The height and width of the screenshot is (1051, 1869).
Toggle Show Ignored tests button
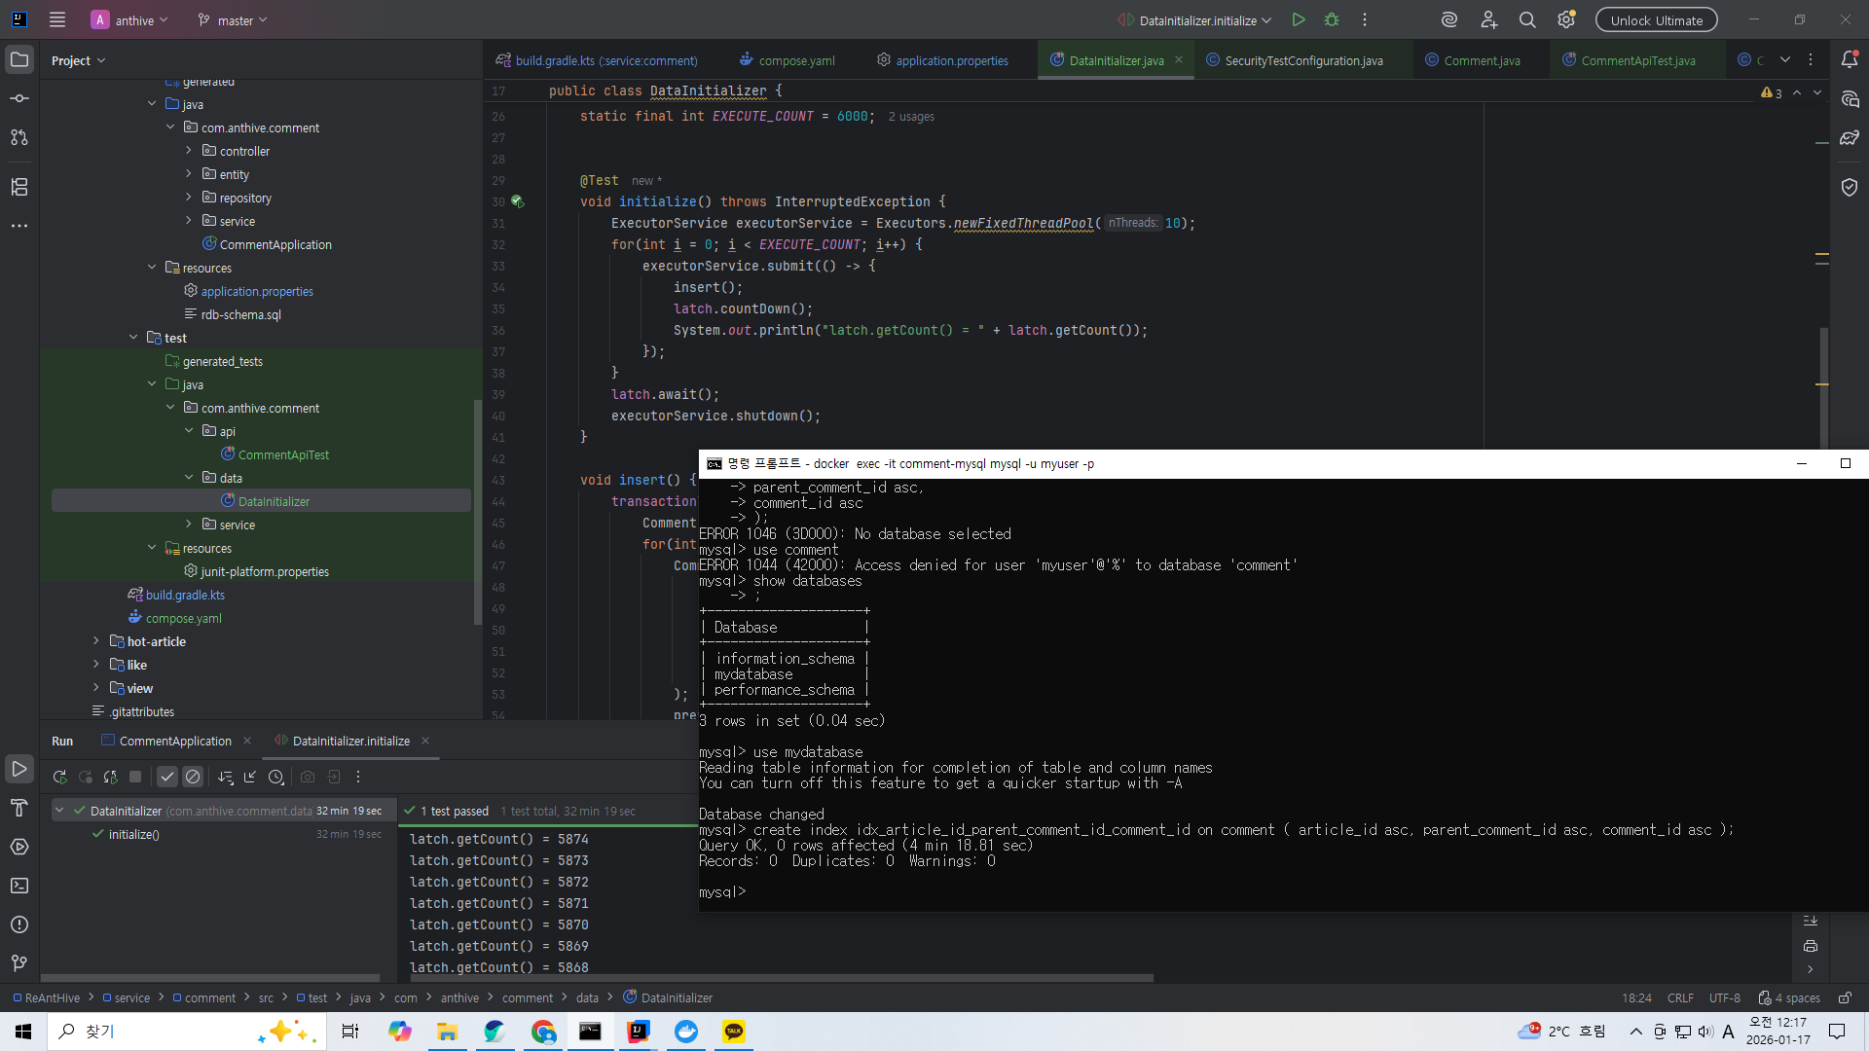pyautogui.click(x=193, y=777)
